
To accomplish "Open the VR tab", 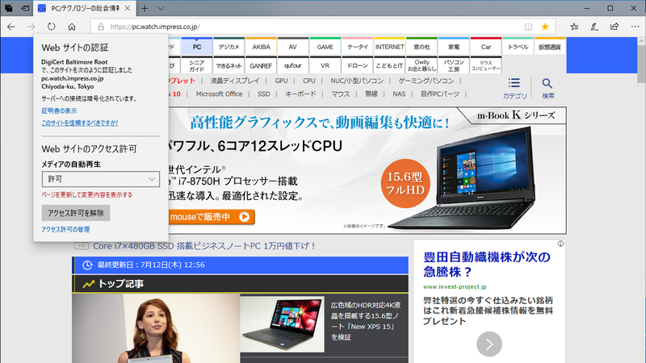I will [x=325, y=65].
